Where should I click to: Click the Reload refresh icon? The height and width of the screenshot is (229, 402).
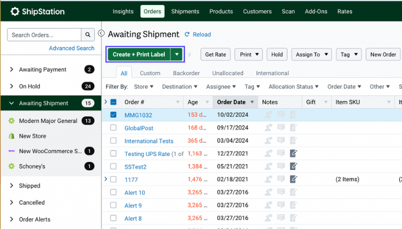187,34
